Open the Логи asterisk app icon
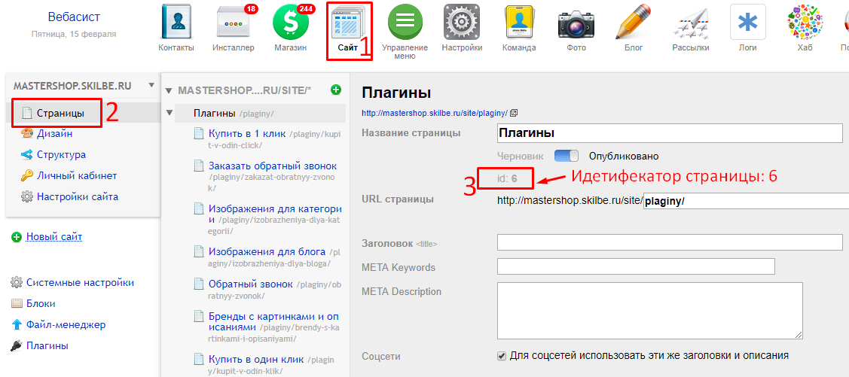Screen dimensions: 849x377 point(748,22)
